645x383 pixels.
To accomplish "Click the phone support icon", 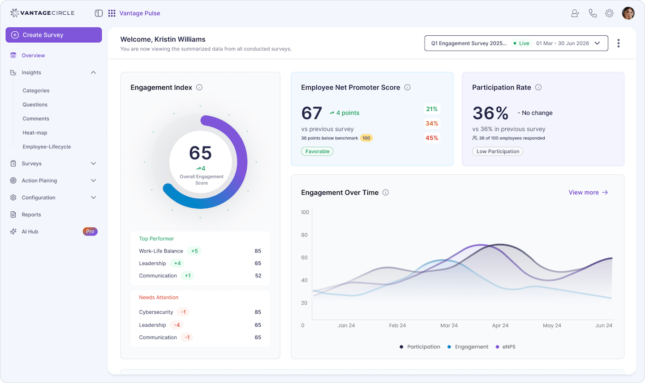I will (593, 13).
